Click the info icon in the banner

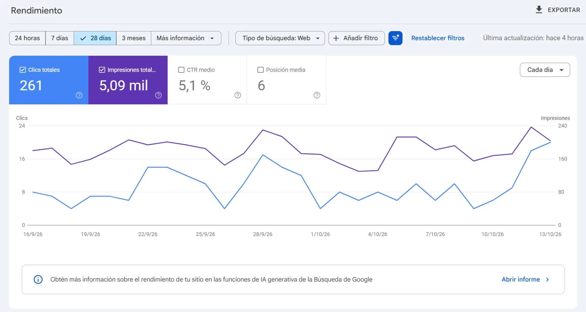pos(38,279)
